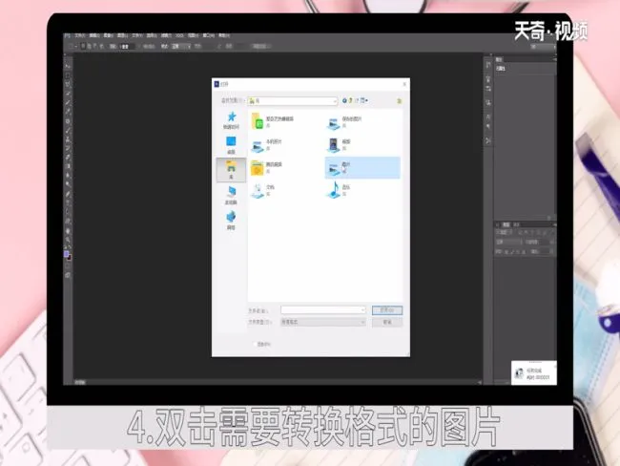
Task: Select the 音乐 Music library
Action: [340, 190]
